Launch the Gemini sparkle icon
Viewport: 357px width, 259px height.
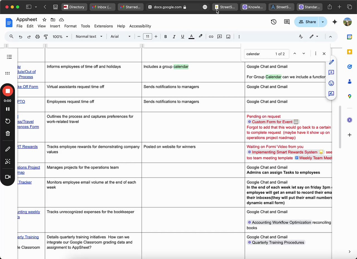[335, 22]
